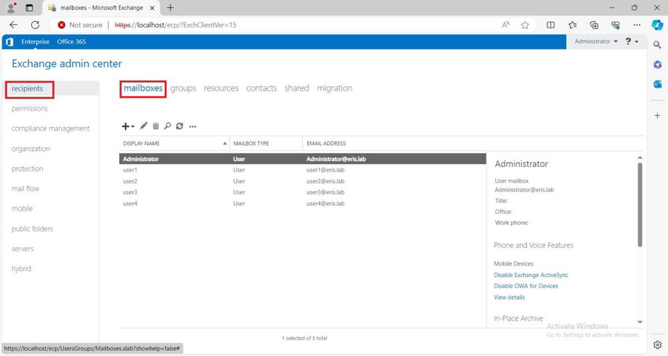Open the more options ellipsis in mailbox toolbar
The height and width of the screenshot is (356, 668).
coord(192,126)
